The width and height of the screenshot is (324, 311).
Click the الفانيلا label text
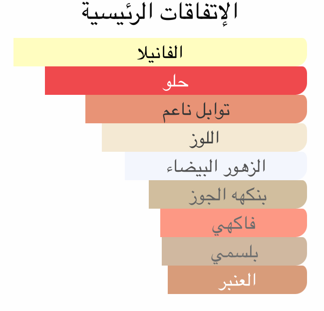pyautogui.click(x=160, y=52)
